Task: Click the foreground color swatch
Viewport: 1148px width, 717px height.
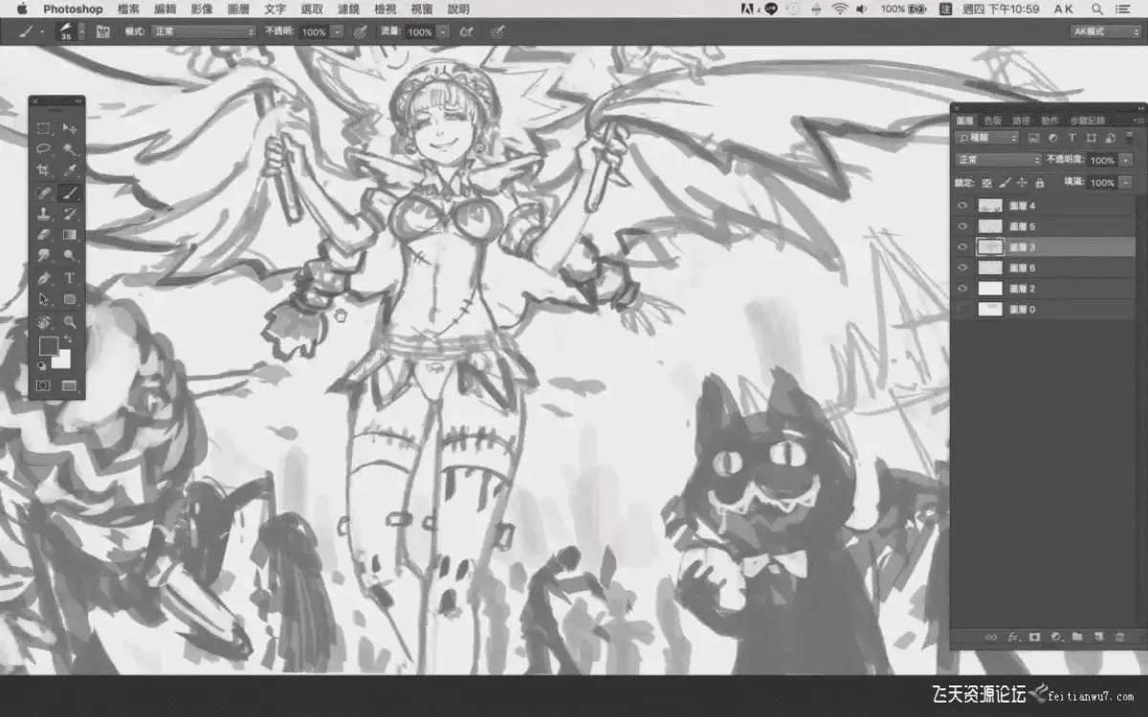Action: (48, 345)
